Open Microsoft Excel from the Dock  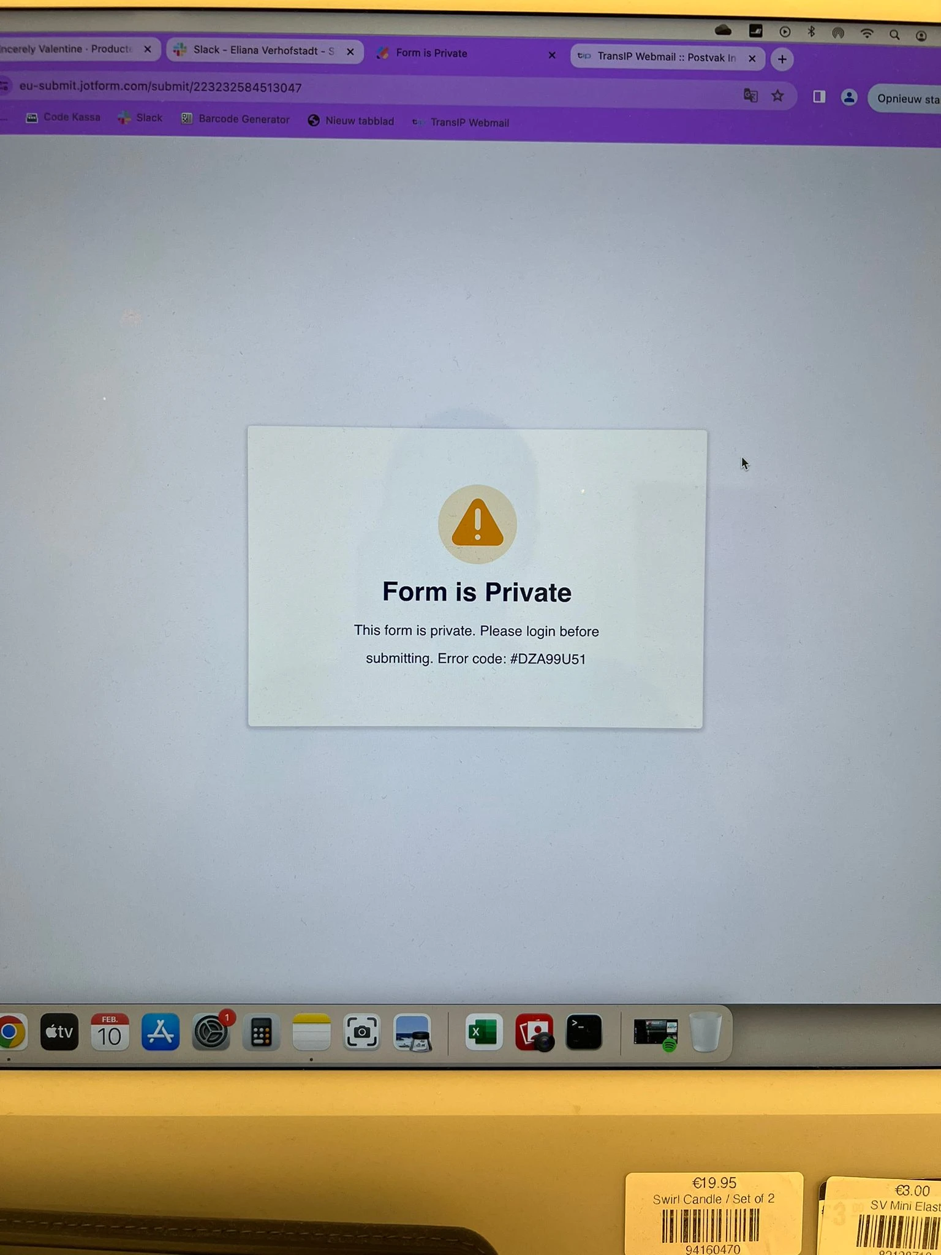point(483,1033)
